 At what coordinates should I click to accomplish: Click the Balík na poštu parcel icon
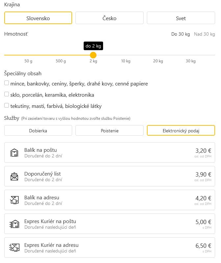[x=14, y=153]
